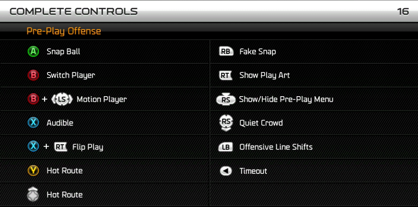Click the RB bumper icon beside Fake Snap
The image size is (418, 207).
tap(226, 52)
